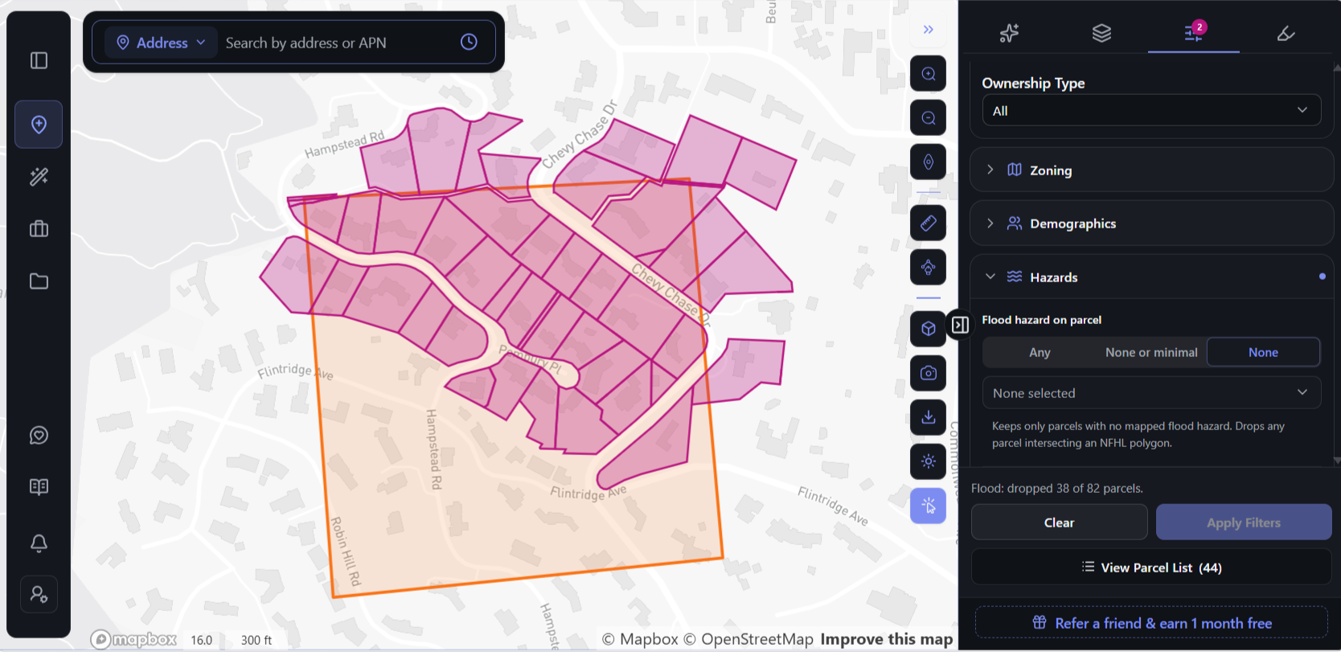Collapse the right filter panel toggle
The height and width of the screenshot is (652, 1341).
click(960, 325)
